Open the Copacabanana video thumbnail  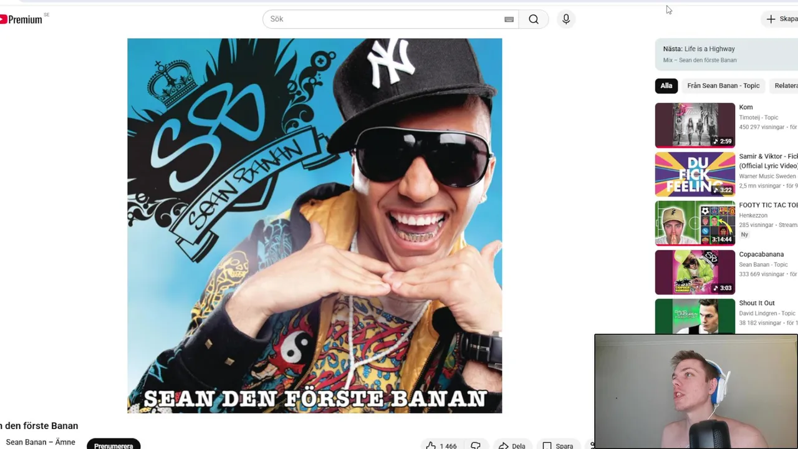(695, 272)
